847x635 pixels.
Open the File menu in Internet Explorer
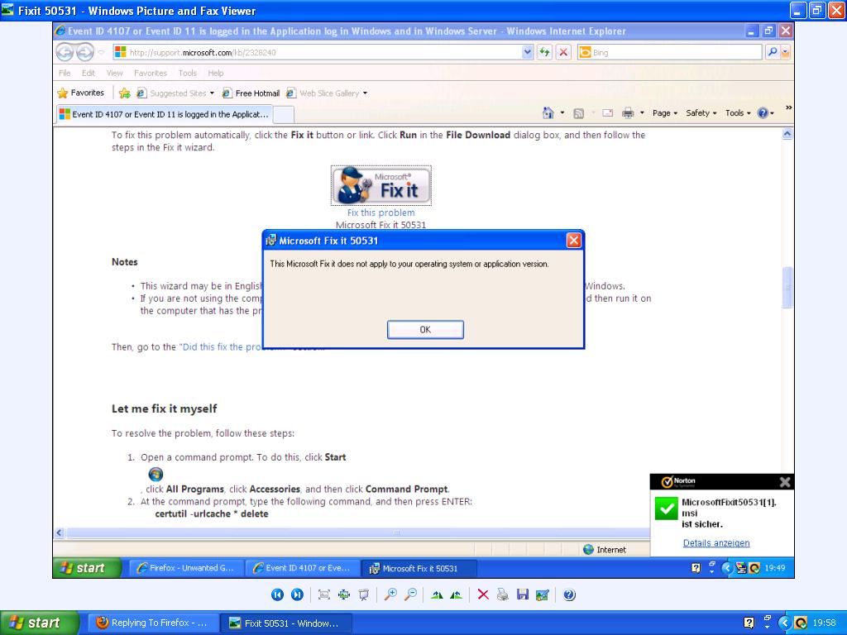65,73
